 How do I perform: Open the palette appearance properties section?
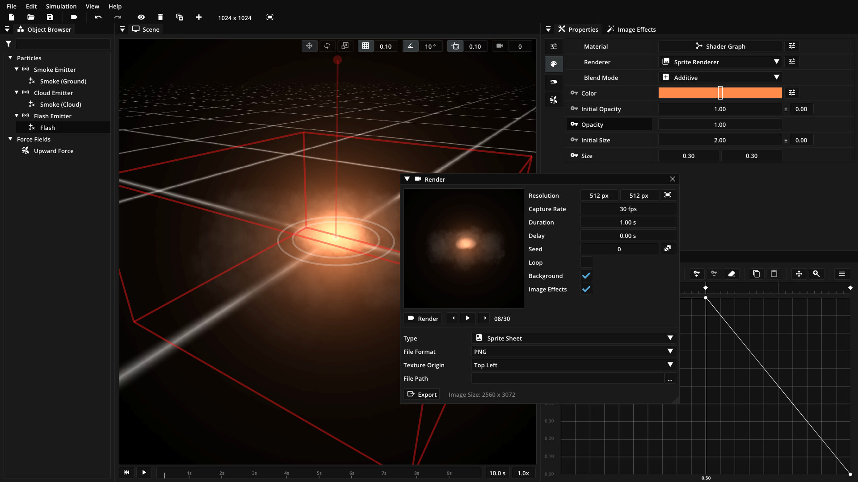pos(554,64)
